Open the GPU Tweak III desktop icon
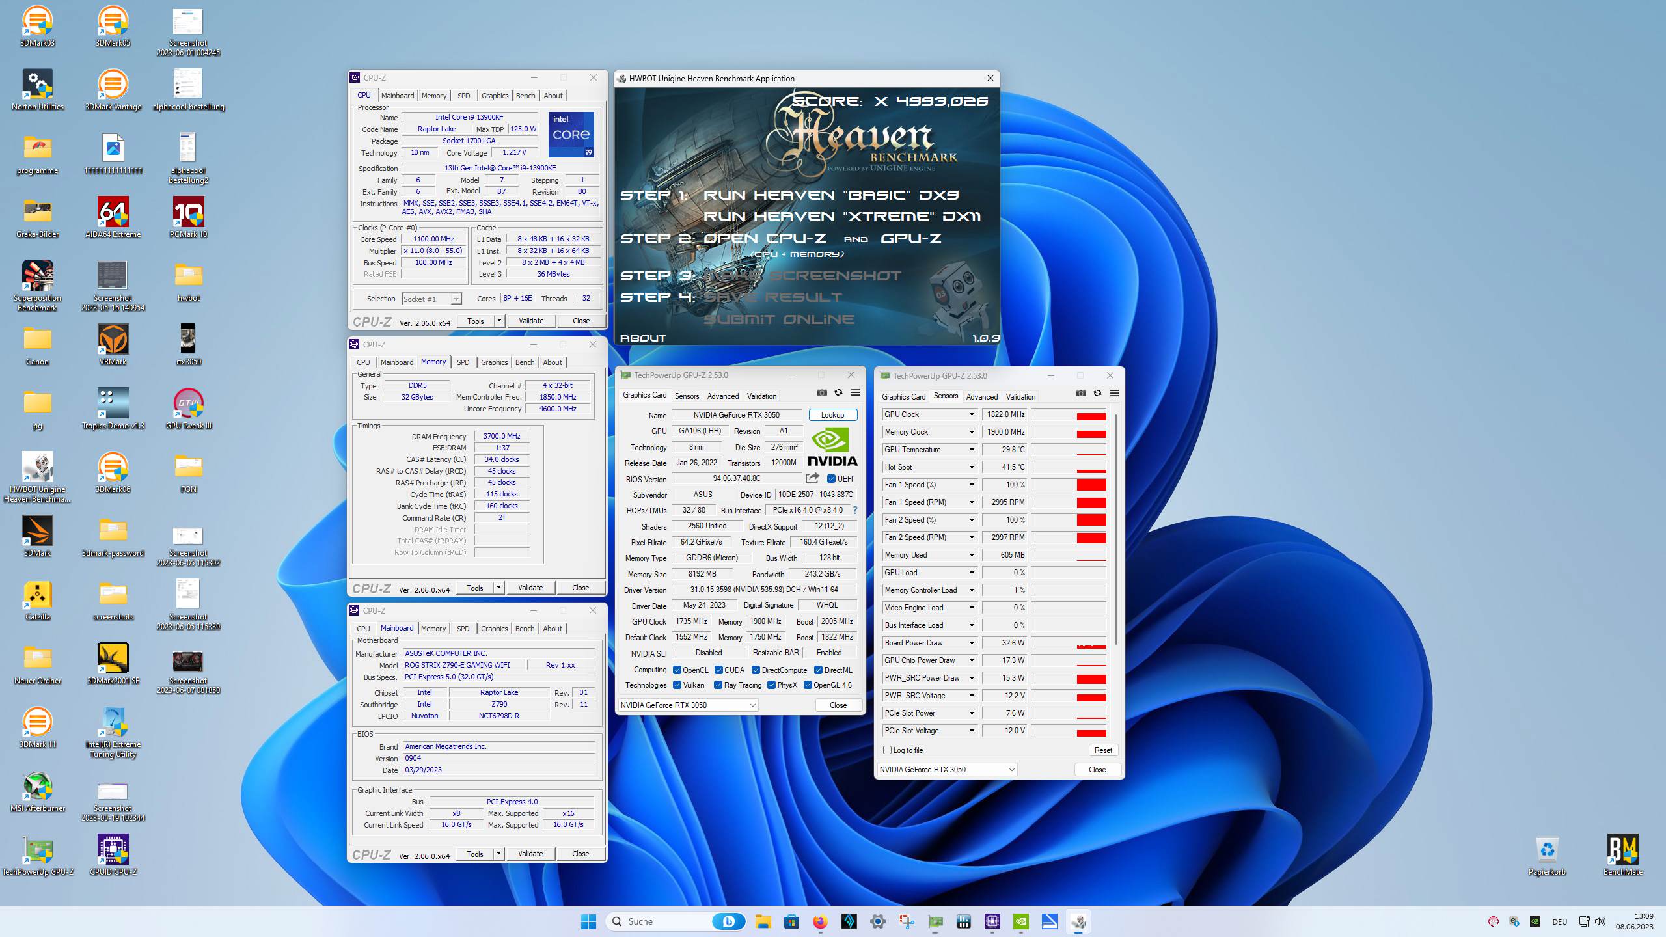 pos(188,409)
